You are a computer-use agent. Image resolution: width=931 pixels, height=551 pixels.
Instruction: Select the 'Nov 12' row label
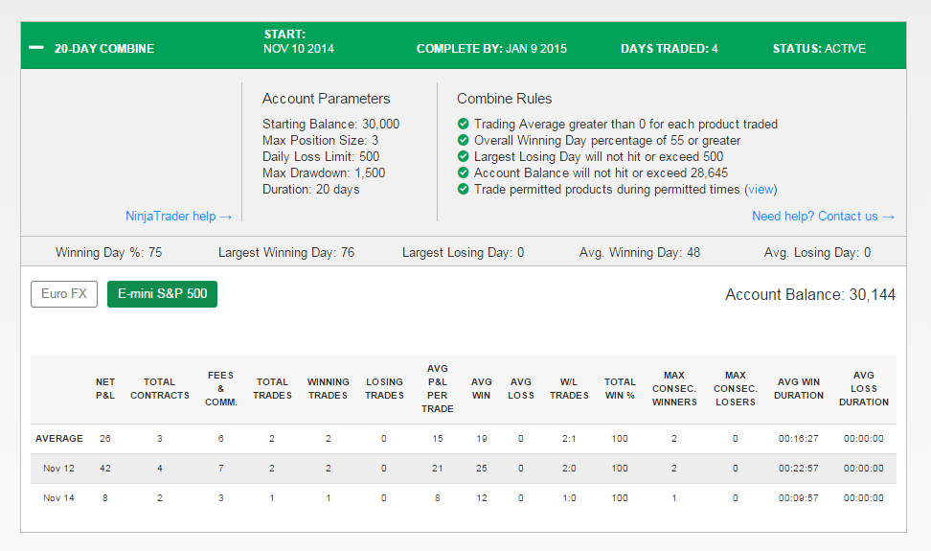(58, 468)
